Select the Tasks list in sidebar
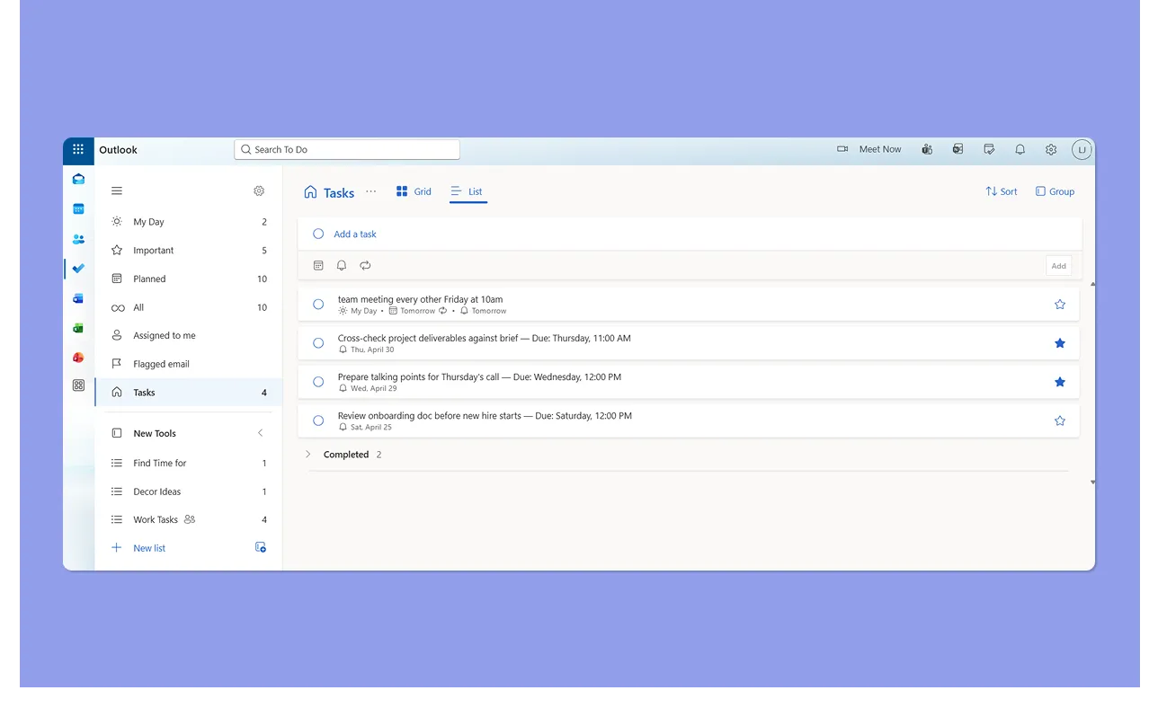 (189, 393)
